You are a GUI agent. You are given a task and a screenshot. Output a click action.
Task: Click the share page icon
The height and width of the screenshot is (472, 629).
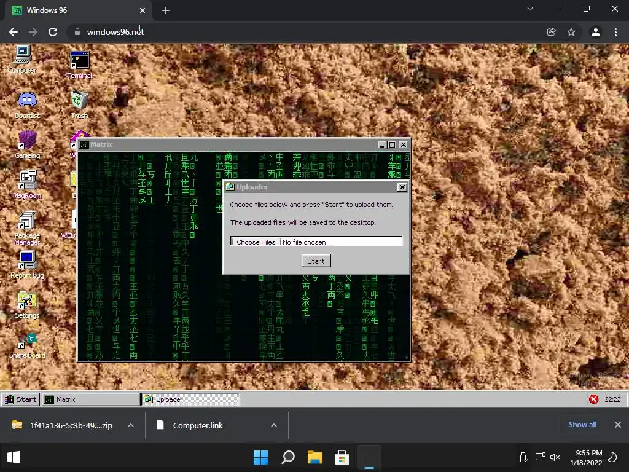coord(552,32)
